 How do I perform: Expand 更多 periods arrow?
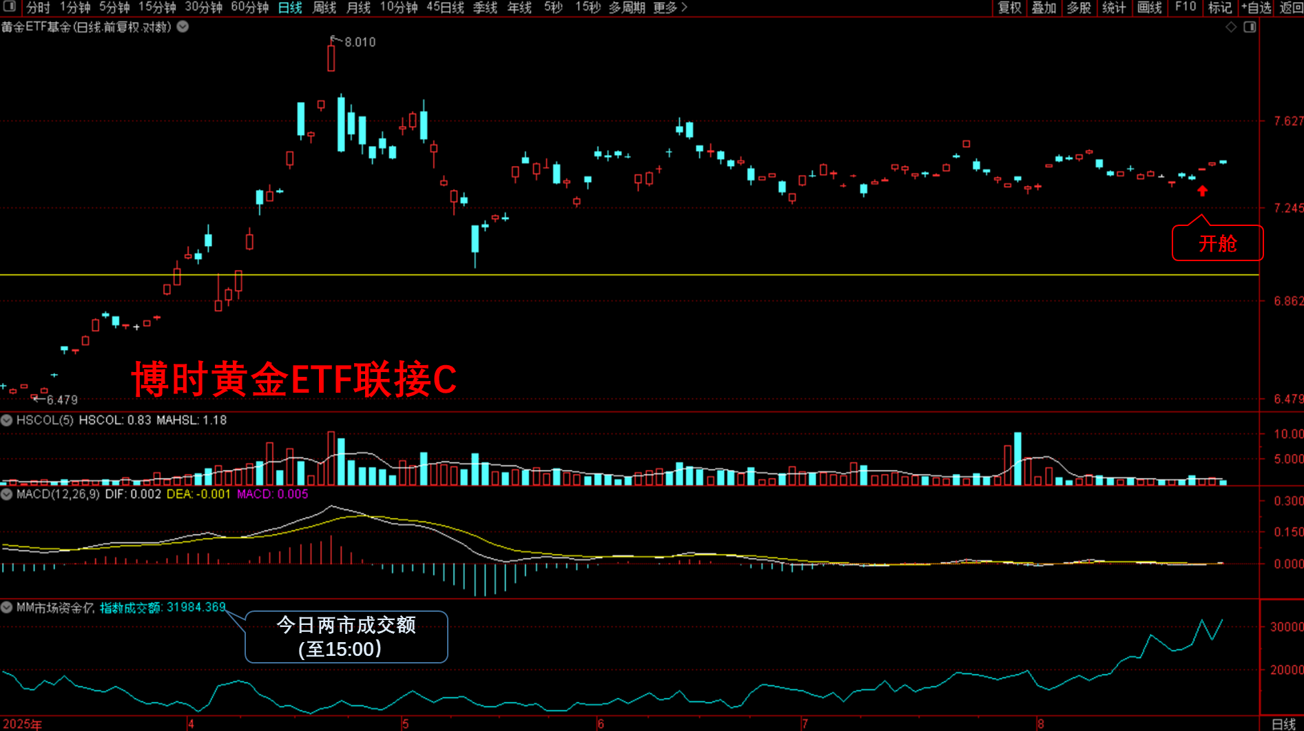[670, 8]
